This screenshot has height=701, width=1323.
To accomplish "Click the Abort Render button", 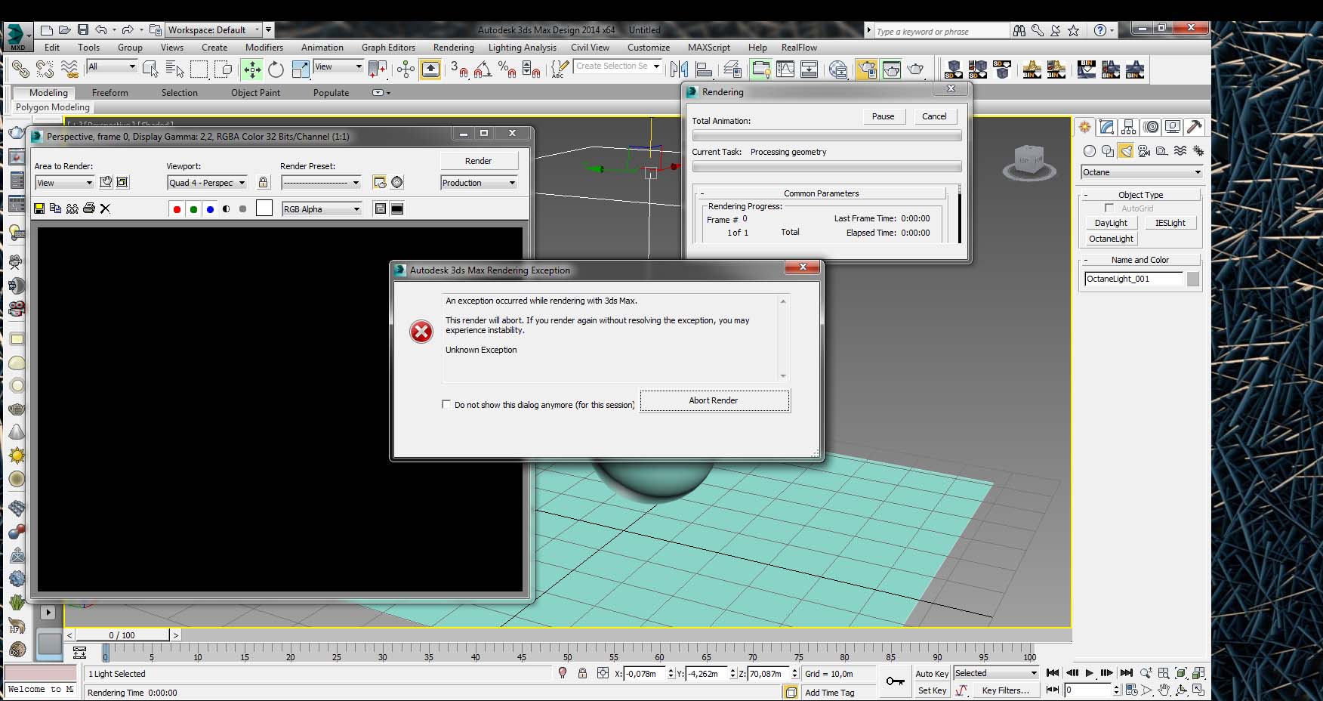I will tap(714, 400).
